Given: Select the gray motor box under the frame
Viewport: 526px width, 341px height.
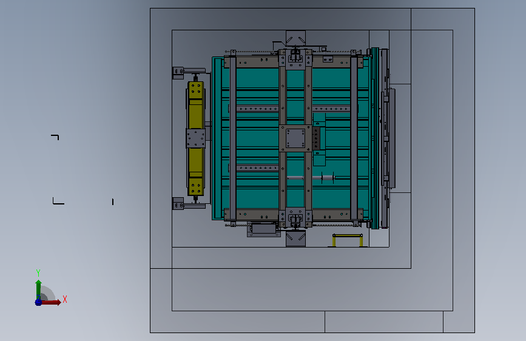Looking at the screenshot, I should pyautogui.click(x=264, y=229).
